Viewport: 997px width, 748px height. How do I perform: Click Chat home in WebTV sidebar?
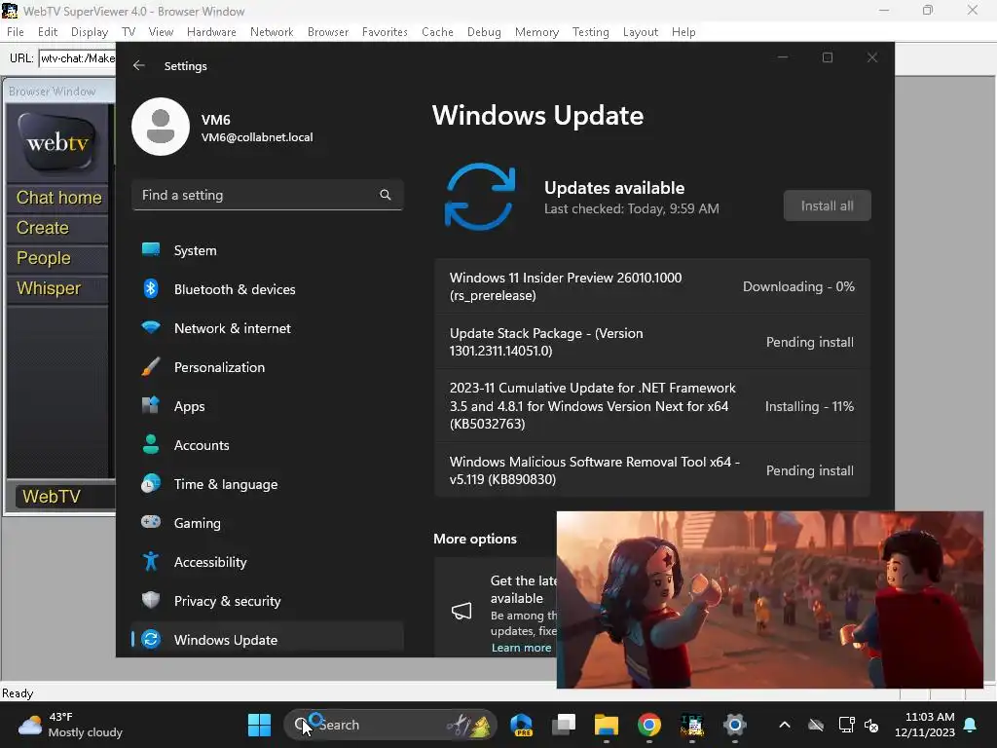click(58, 198)
